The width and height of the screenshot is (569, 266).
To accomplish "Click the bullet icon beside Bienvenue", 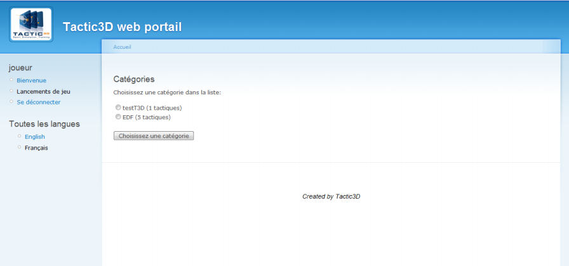I will [x=11, y=80].
